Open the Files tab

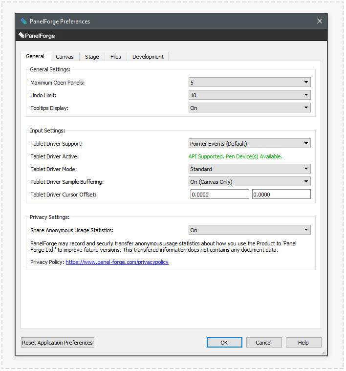[x=115, y=57]
